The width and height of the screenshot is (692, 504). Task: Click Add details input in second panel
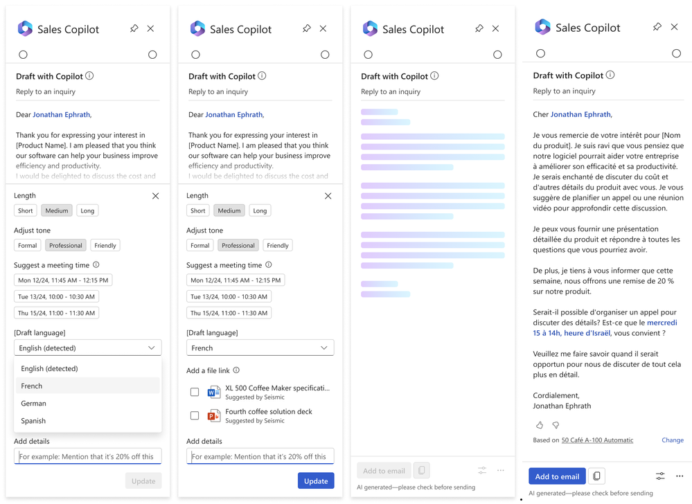pyautogui.click(x=260, y=456)
